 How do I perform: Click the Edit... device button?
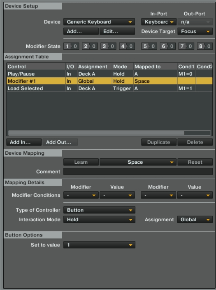(x=117, y=31)
